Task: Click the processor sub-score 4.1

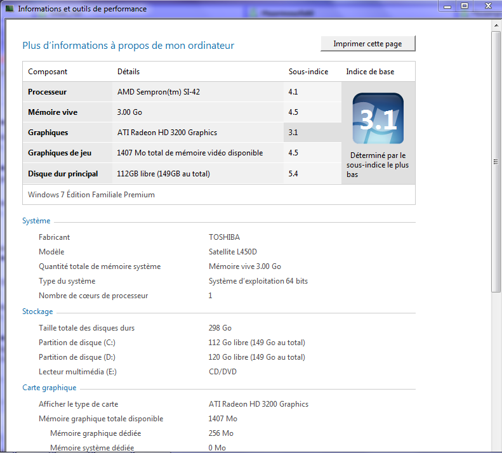Action: pyautogui.click(x=293, y=92)
